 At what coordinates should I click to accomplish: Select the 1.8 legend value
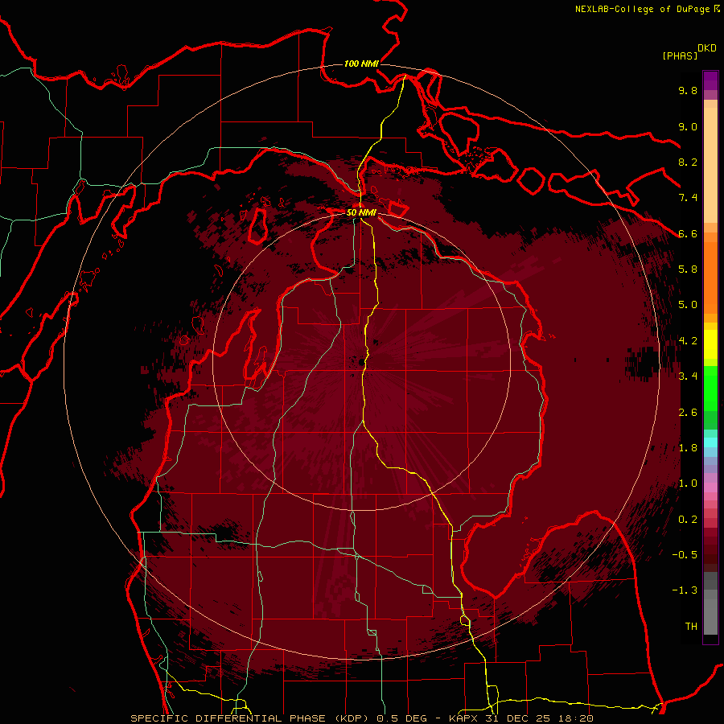[688, 448]
